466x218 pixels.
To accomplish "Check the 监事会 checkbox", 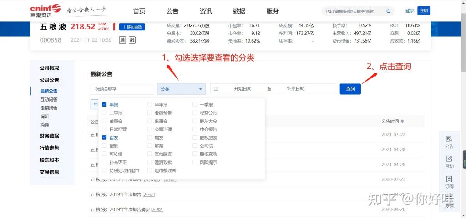I will [149, 121].
